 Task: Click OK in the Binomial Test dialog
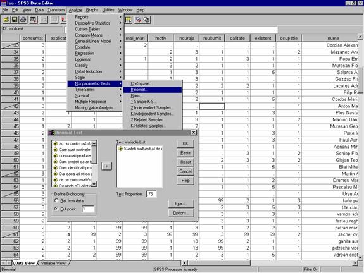coord(185,143)
